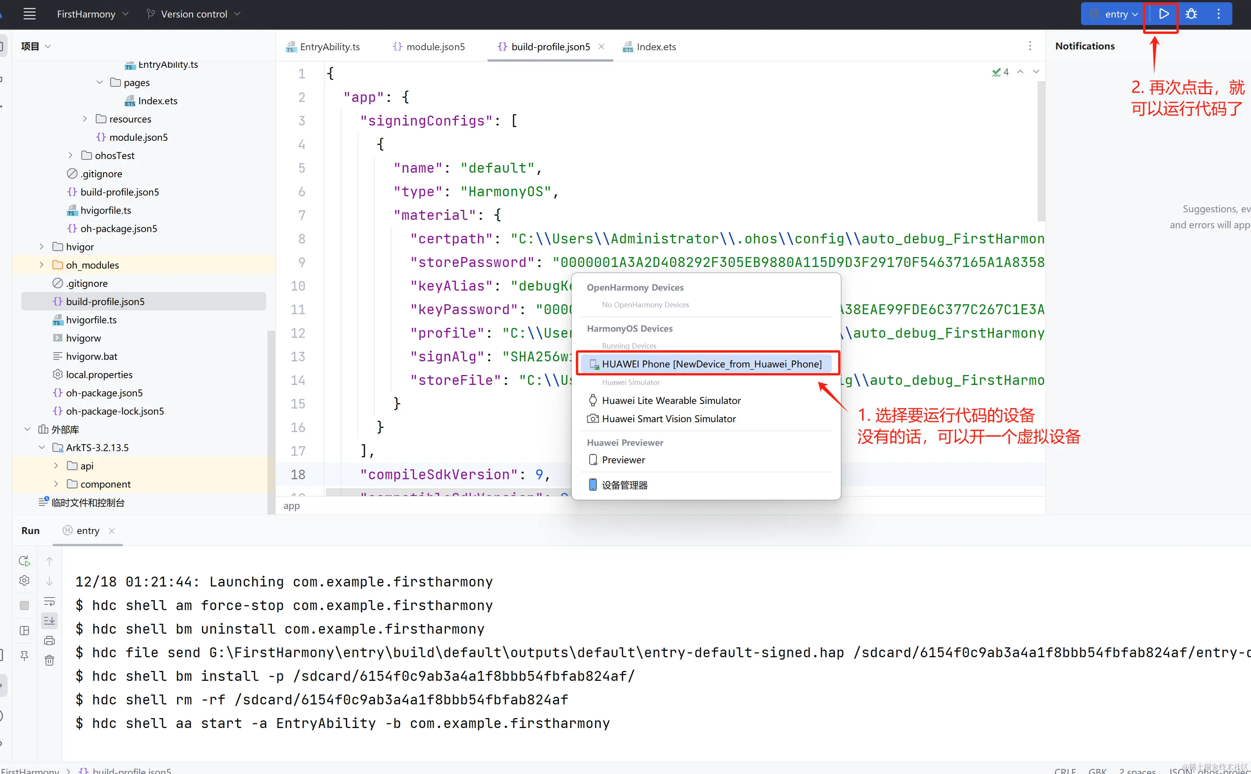This screenshot has height=774, width=1251.
Task: Start debugging with the bug icon
Action: tap(1191, 14)
